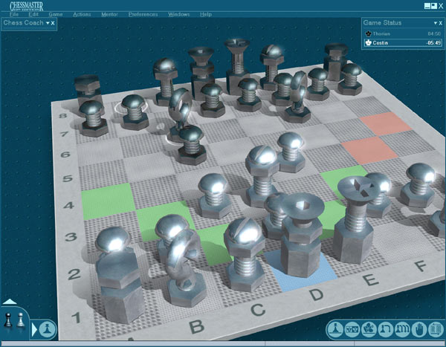This screenshot has height=347, width=446.
Task: Click the white pawn icon in bottom-left panel
Action: click(x=20, y=320)
